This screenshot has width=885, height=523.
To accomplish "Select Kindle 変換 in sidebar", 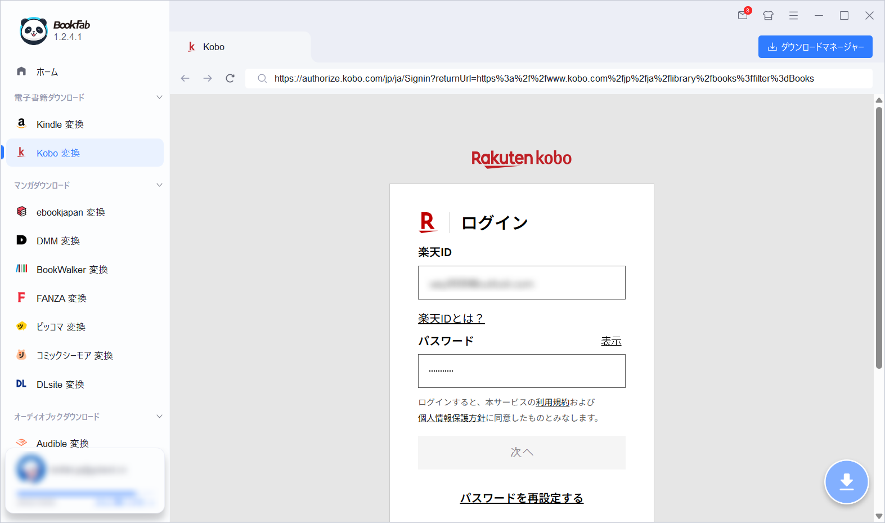I will point(84,124).
